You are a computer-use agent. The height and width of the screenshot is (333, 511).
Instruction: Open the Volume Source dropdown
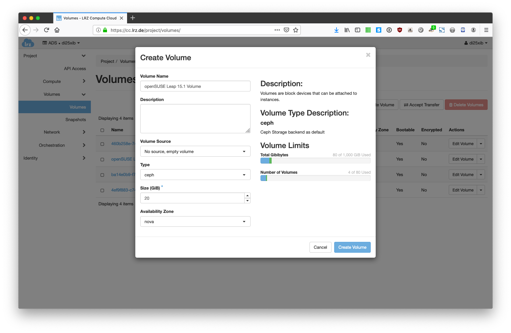[195, 151]
